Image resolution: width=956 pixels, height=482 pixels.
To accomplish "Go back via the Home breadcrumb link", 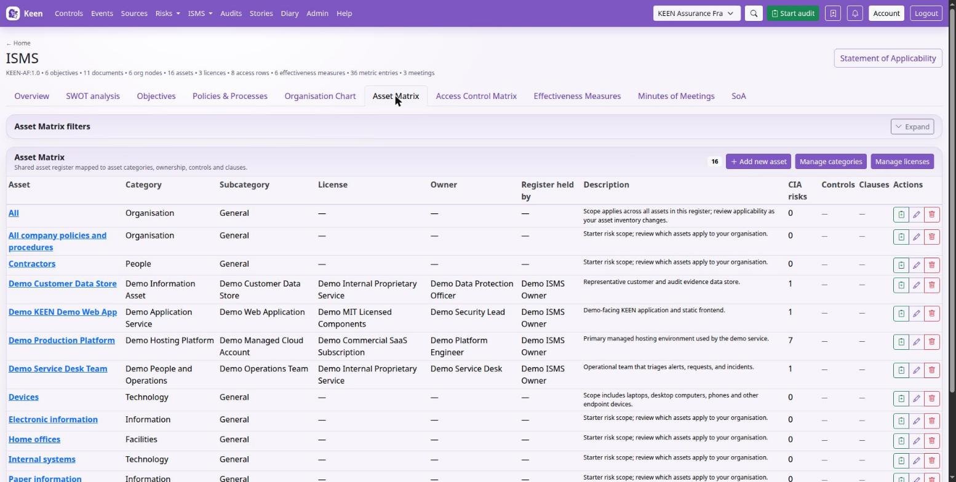I will [18, 43].
